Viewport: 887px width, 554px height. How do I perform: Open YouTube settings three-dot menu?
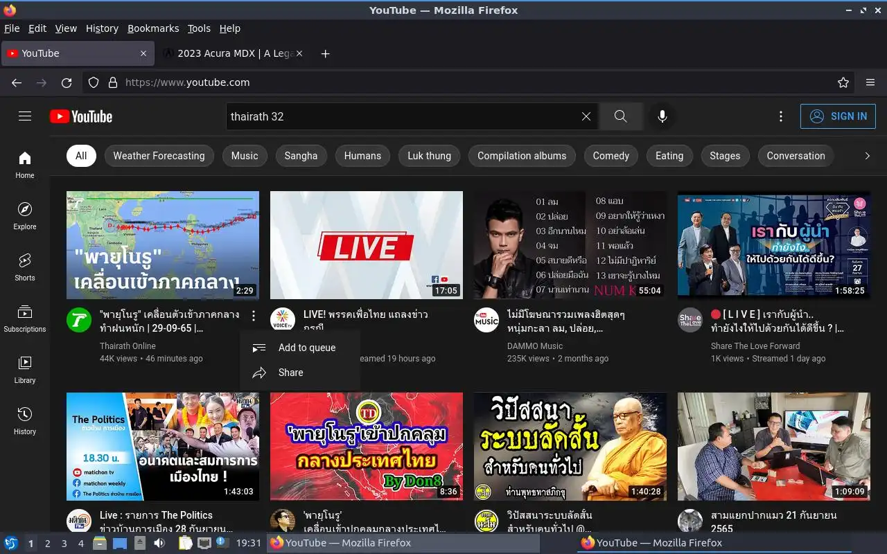click(x=781, y=116)
